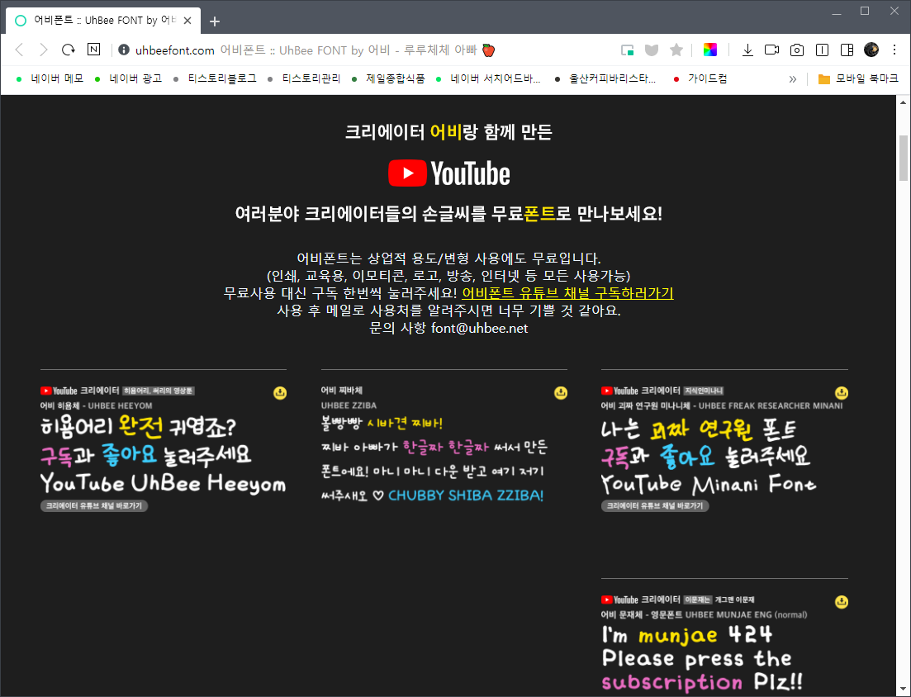Click the video recorder toolbar icon
The image size is (911, 697).
pyautogui.click(x=771, y=50)
